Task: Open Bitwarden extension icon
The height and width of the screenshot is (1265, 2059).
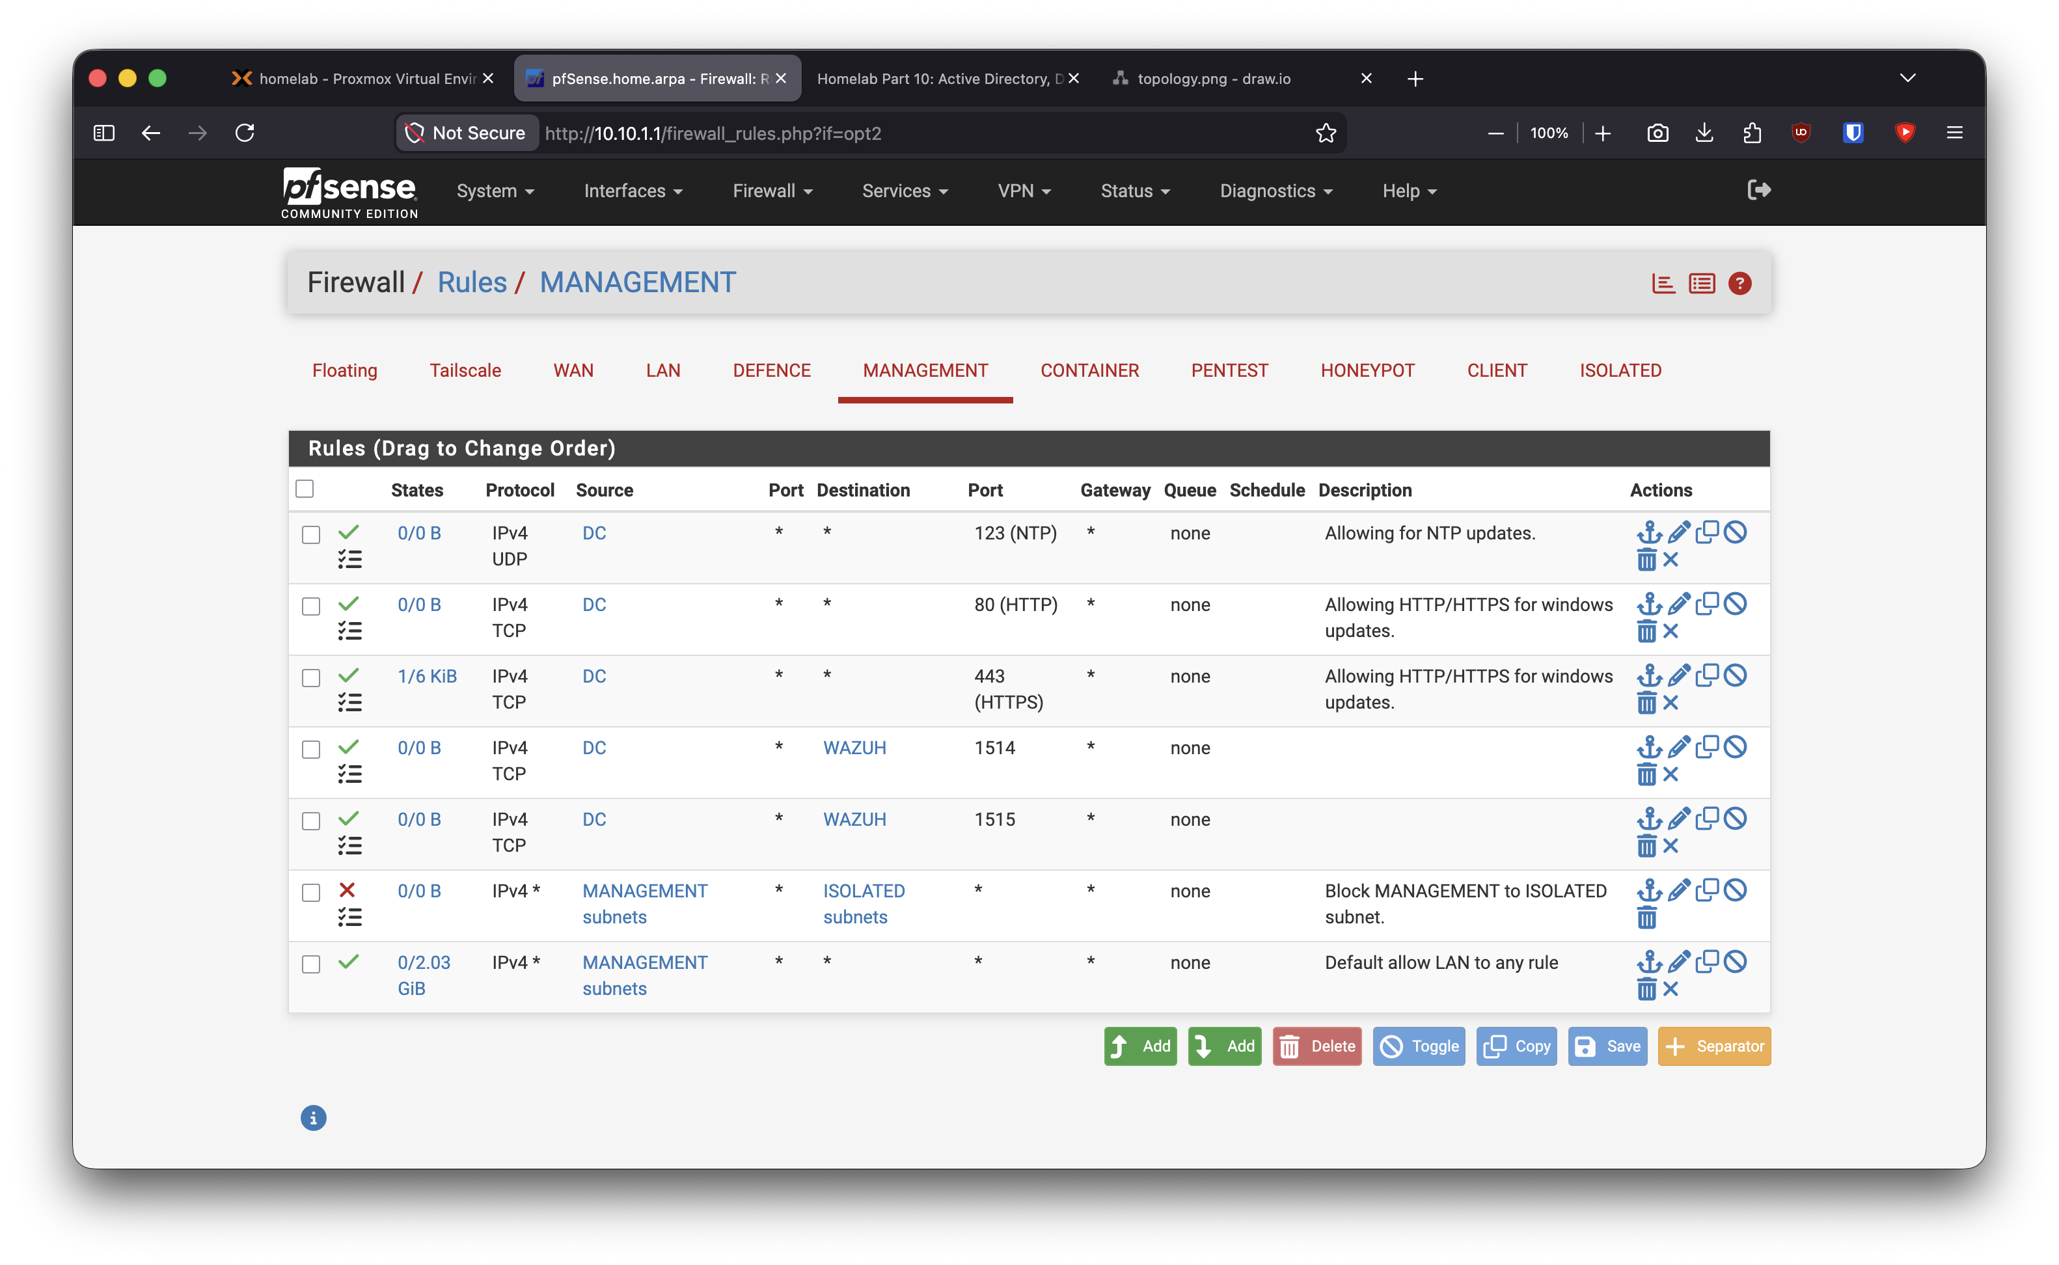Action: point(1852,132)
